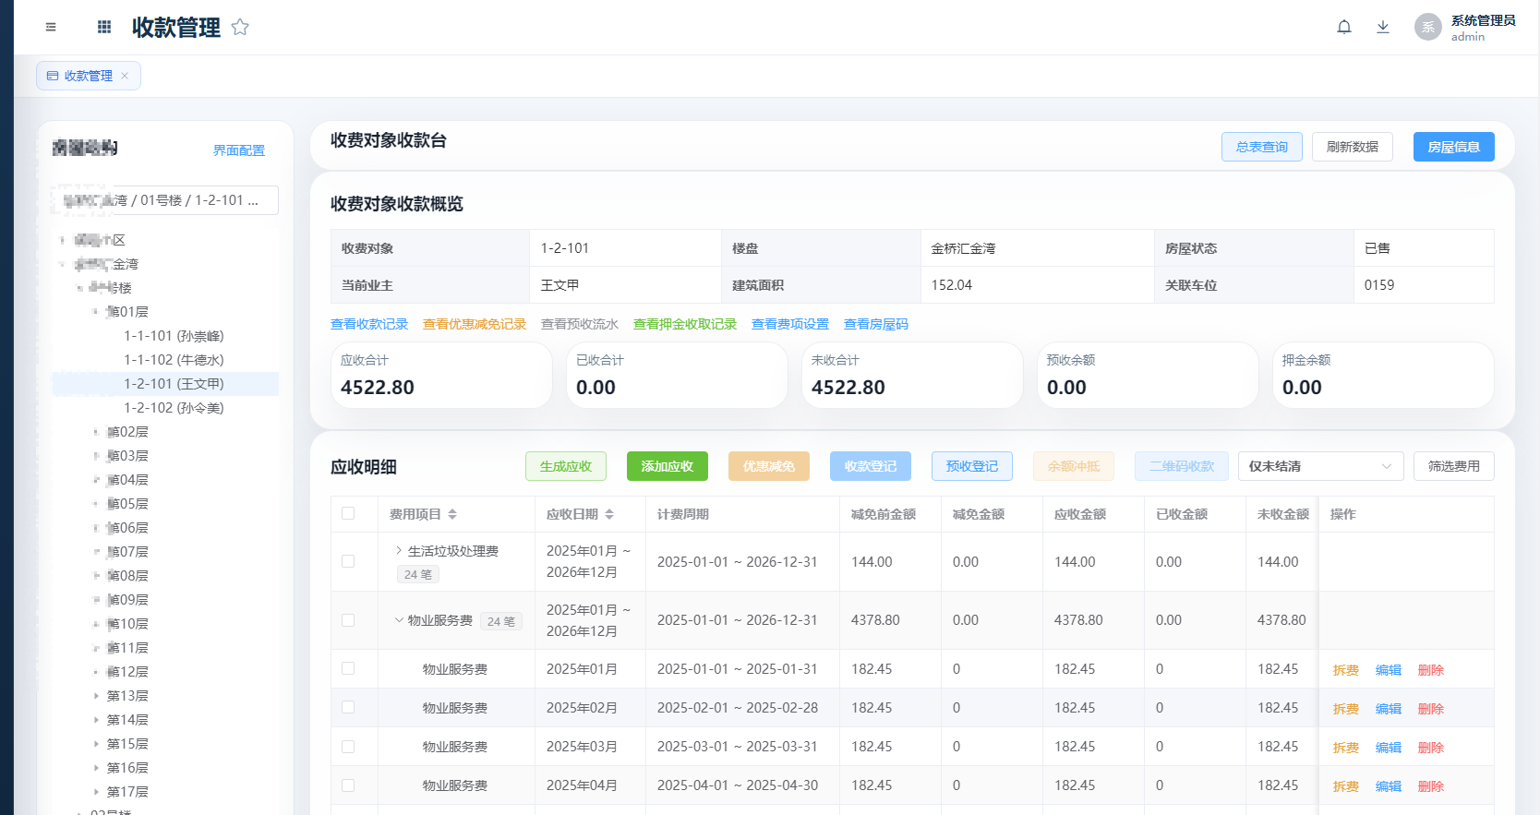Expand the 第13层 tree node
This screenshot has height=815, width=1540.
point(96,696)
